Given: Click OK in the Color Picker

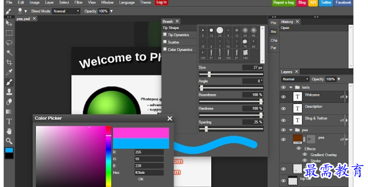Looking at the screenshot, I should (x=141, y=179).
